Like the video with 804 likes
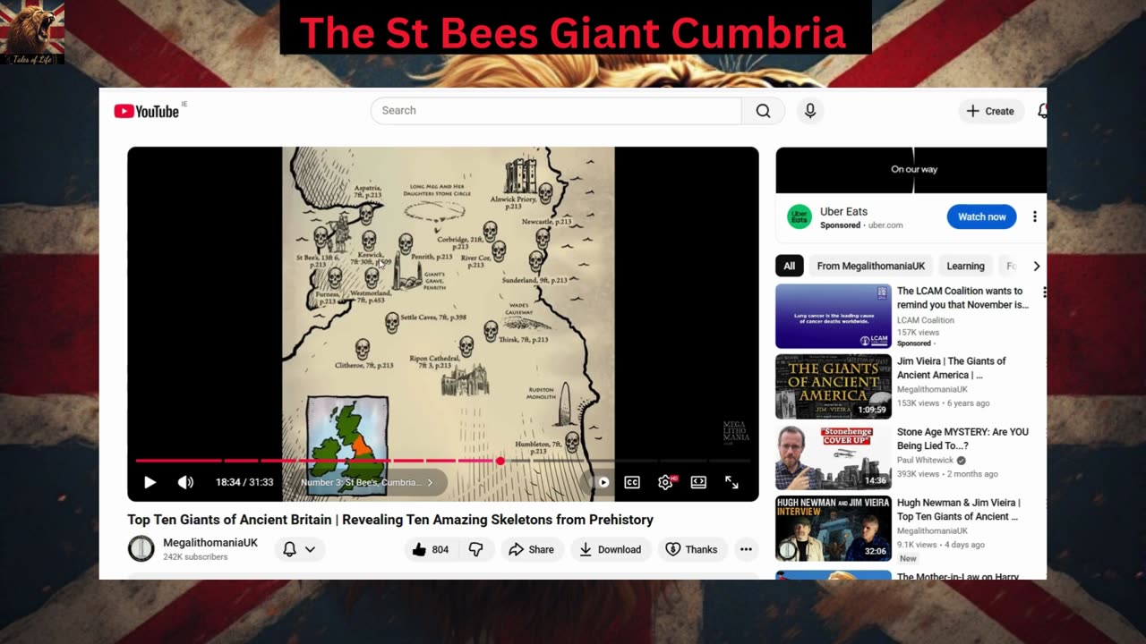This screenshot has width=1146, height=644. pyautogui.click(x=429, y=549)
